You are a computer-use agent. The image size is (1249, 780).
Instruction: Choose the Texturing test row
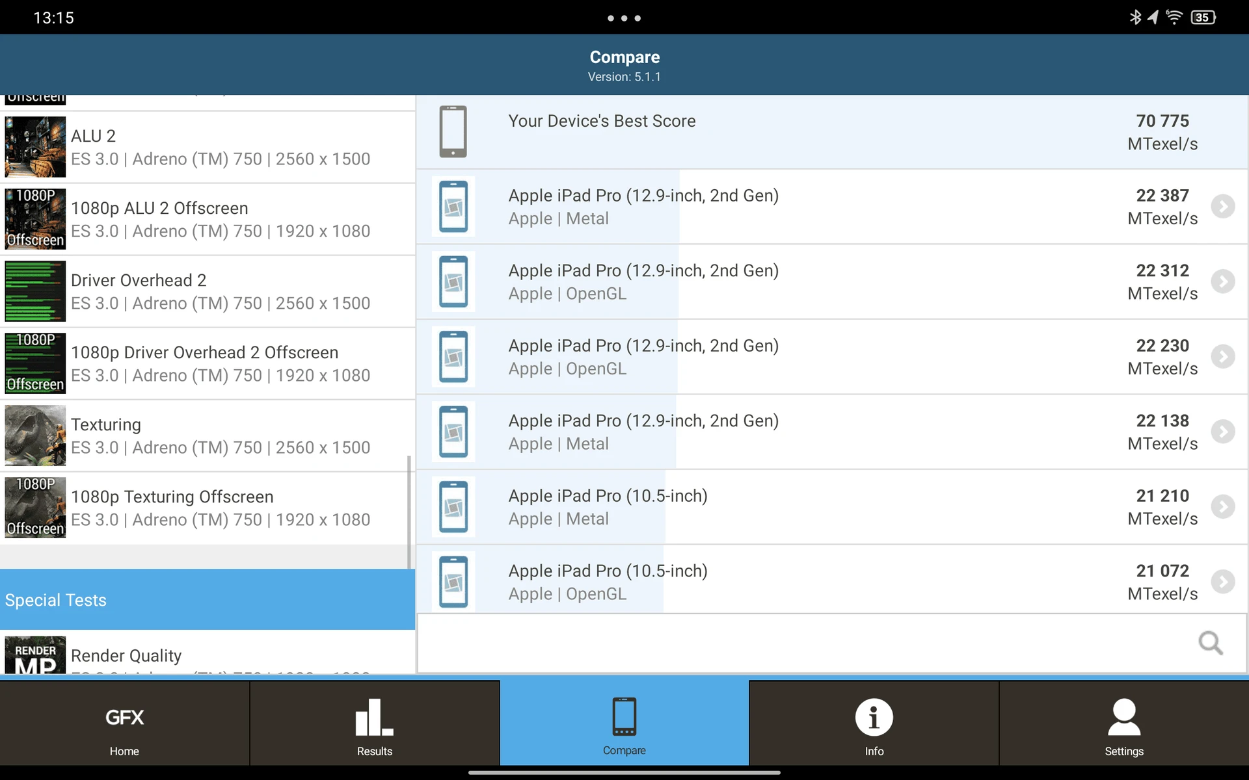click(208, 436)
